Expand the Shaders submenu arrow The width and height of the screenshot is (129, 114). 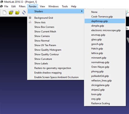[82, 11]
